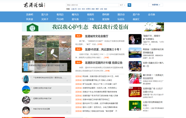Open the 龙港VS灵溪 headline article
The image size is (186, 118).
click(103, 49)
